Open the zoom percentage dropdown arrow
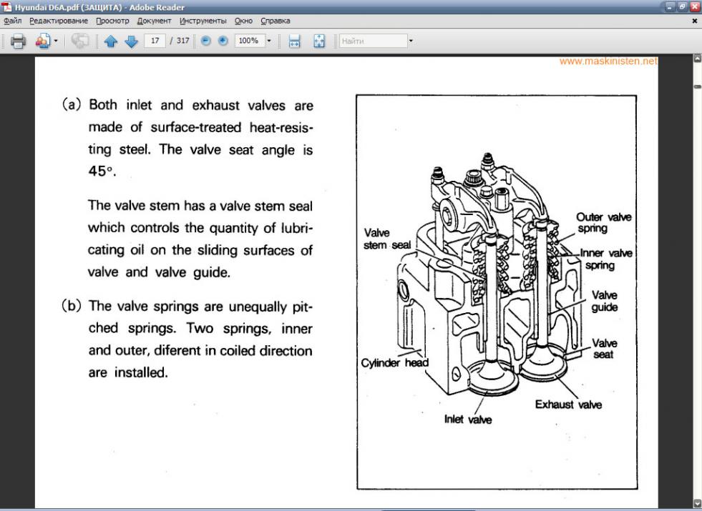The height and width of the screenshot is (511, 702). (x=269, y=41)
